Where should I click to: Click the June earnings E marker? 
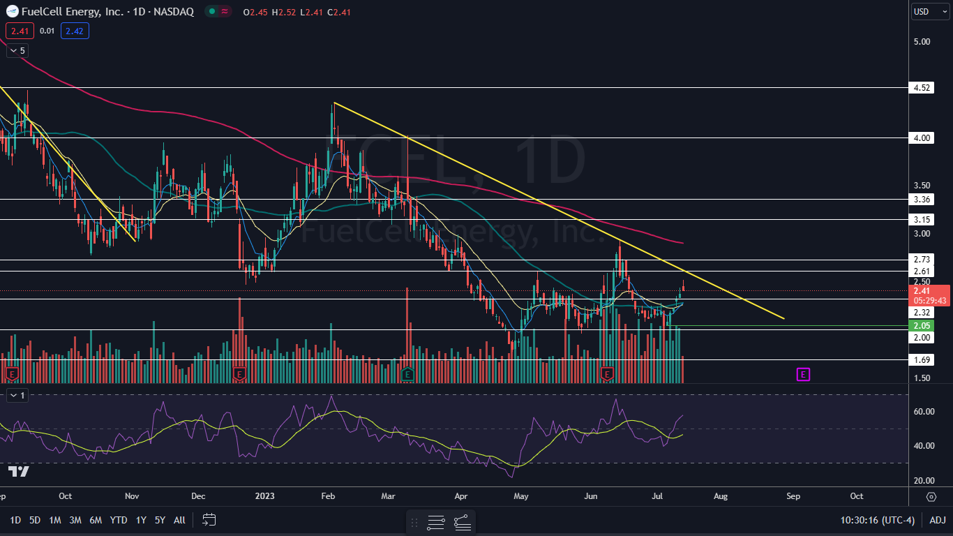click(x=608, y=374)
